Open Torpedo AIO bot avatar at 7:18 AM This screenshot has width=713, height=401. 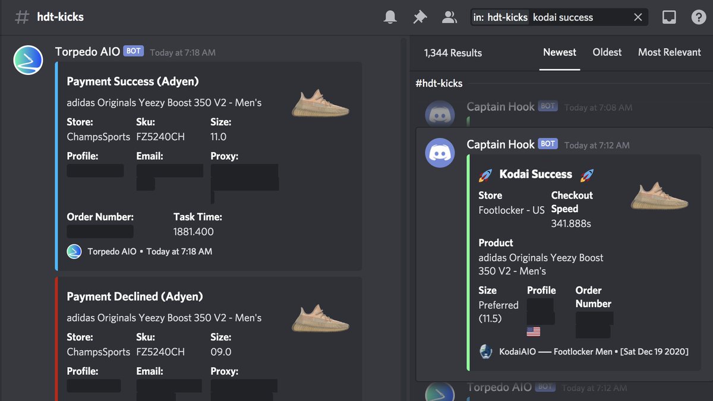28,60
